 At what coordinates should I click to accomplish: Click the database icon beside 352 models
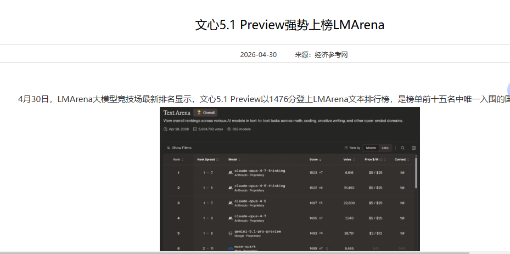tap(229, 129)
